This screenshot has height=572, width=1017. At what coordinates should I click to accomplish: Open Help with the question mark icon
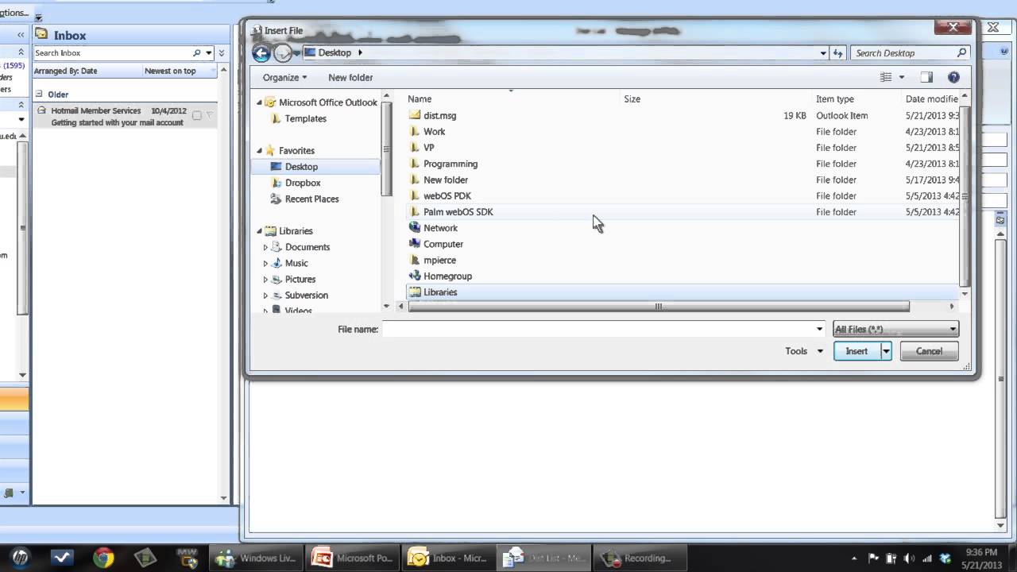tap(953, 77)
